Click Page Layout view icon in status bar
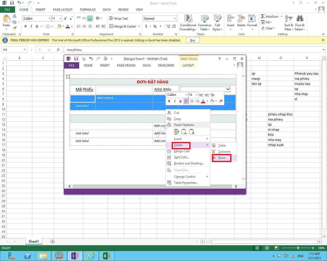 pyautogui.click(x=267, y=248)
